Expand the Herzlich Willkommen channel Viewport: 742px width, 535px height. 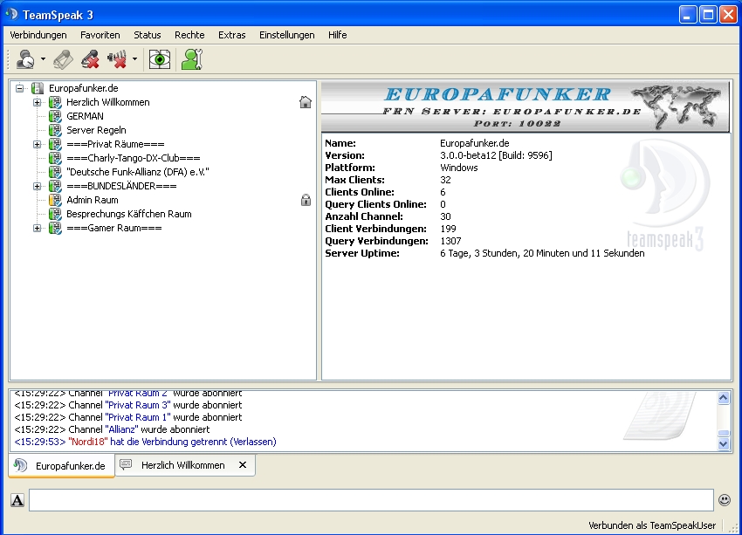tap(37, 102)
